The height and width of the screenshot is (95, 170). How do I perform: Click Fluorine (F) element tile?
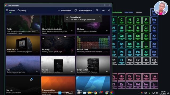[146, 20]
